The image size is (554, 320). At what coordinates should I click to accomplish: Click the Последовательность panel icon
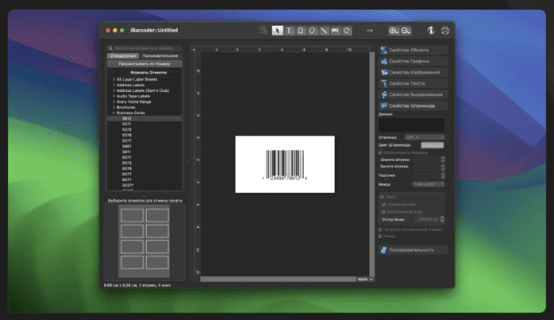pos(384,250)
